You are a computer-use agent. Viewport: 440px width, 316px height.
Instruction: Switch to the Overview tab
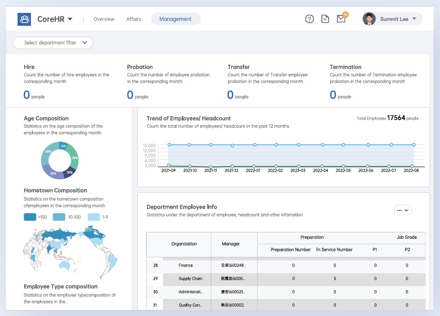tap(104, 19)
